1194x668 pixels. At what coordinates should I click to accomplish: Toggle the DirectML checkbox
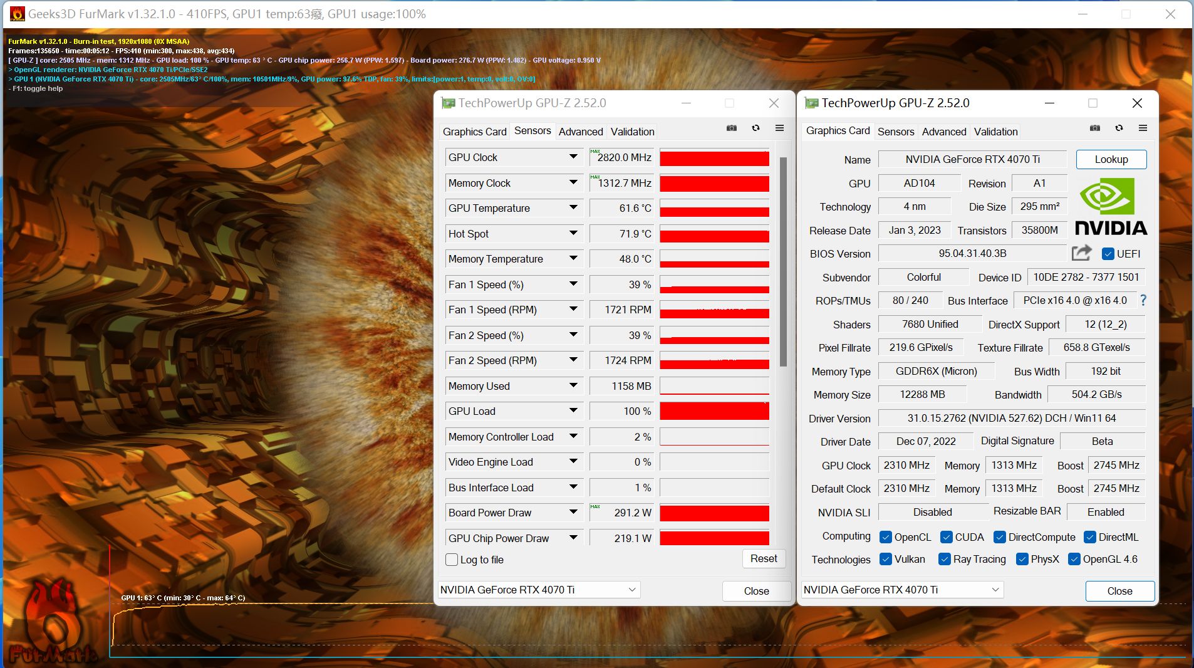1089,537
